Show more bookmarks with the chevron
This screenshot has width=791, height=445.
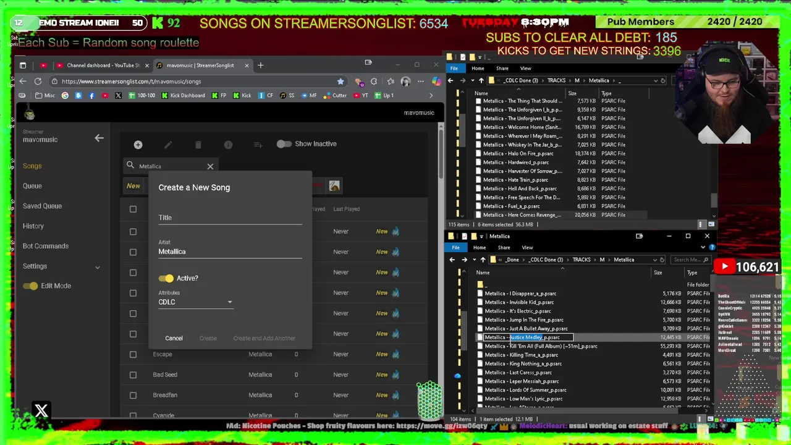tap(431, 95)
